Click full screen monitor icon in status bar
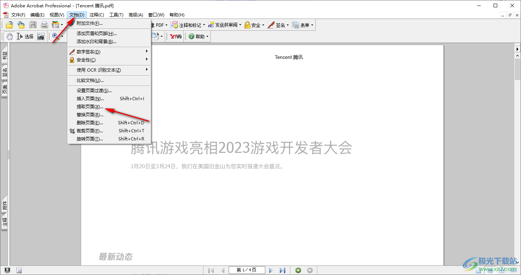This screenshot has width=521, height=275. pos(7,270)
